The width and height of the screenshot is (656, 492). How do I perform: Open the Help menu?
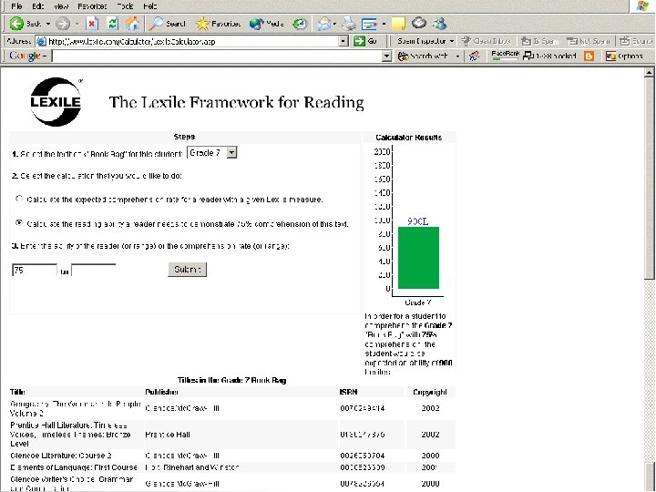pos(149,6)
